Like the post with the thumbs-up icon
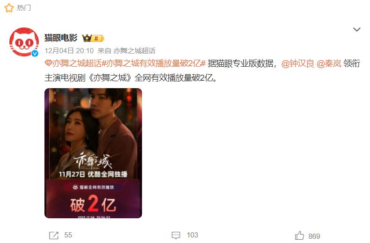The image size is (370, 243). tap(299, 236)
